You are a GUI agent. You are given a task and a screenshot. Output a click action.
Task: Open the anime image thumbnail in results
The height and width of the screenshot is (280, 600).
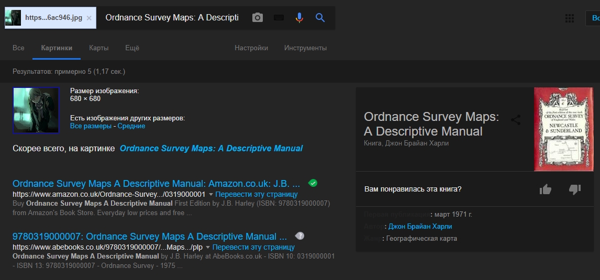coord(36,110)
